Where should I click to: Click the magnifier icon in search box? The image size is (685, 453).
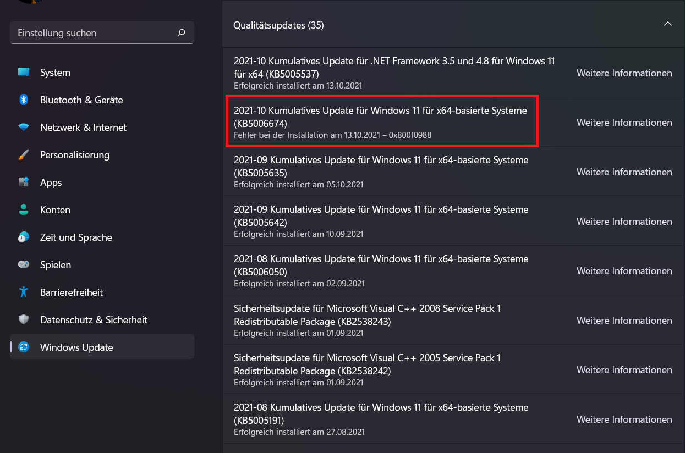point(182,33)
